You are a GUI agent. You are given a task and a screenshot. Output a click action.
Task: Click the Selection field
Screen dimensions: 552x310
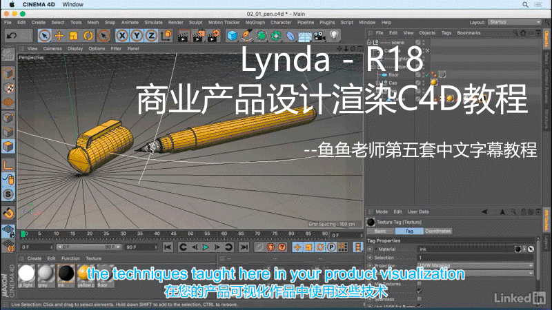(475, 258)
